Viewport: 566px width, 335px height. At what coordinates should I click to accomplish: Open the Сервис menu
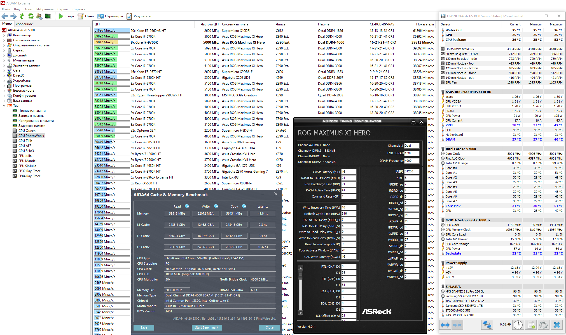pos(63,9)
